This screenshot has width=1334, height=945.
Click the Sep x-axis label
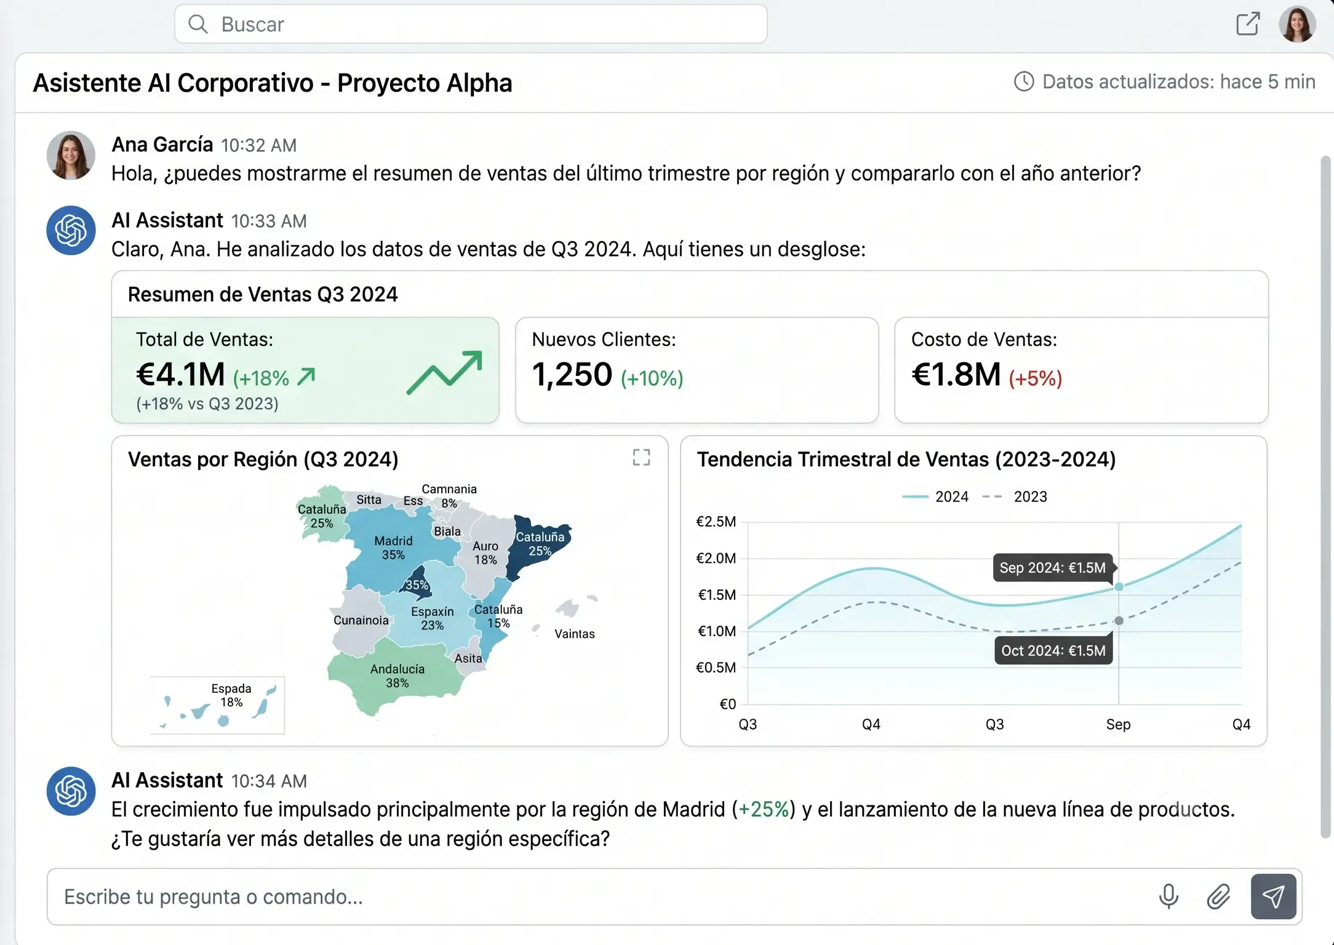pyautogui.click(x=1118, y=724)
